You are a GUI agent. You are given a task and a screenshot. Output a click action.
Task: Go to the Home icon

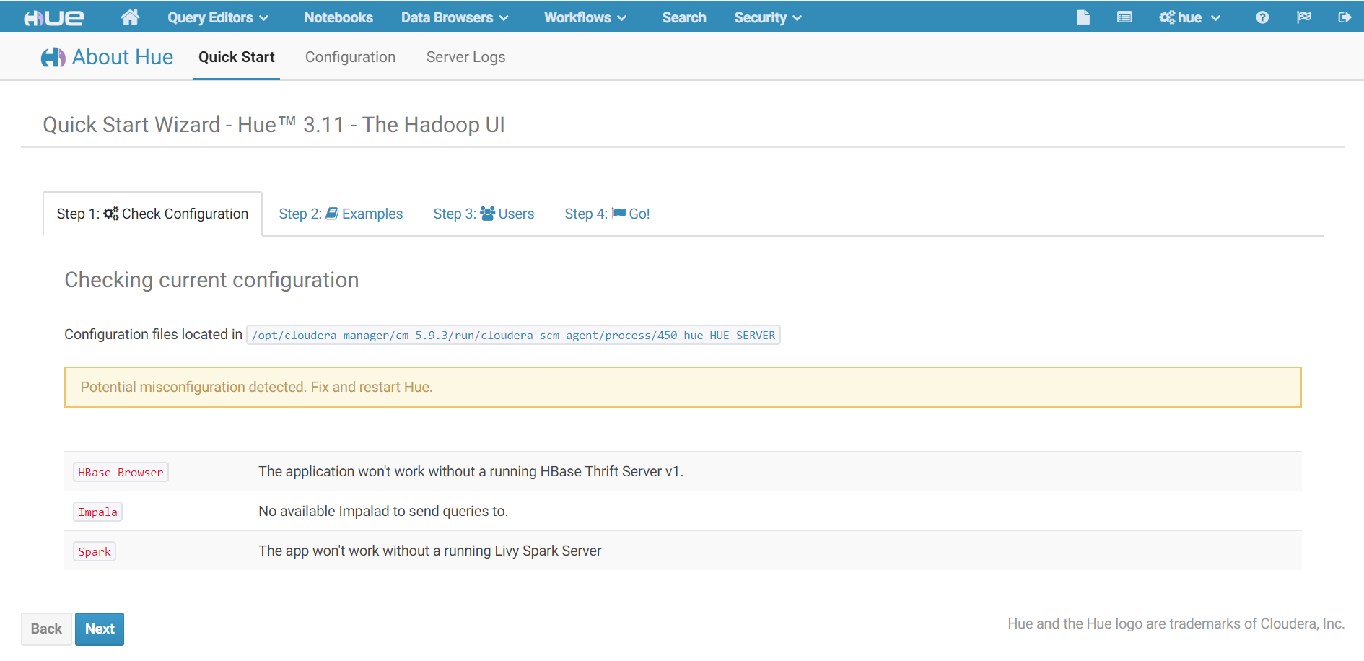tap(130, 17)
